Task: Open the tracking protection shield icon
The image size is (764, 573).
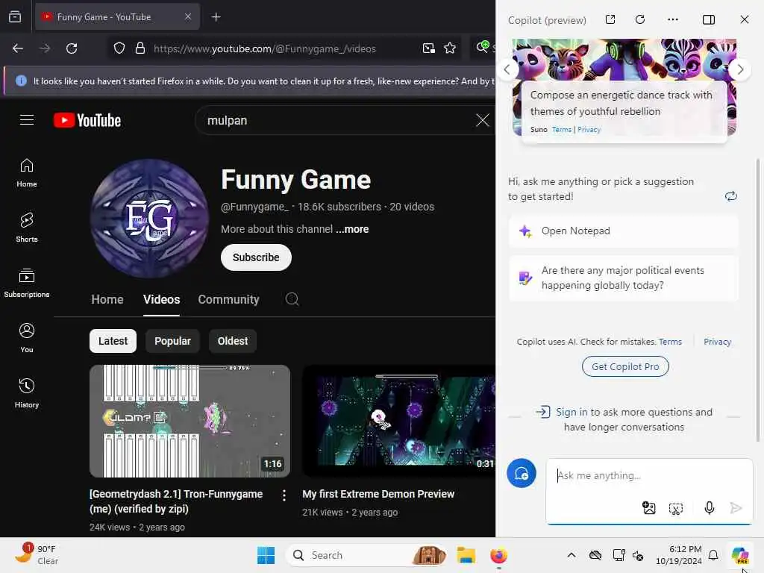Action: tap(119, 48)
